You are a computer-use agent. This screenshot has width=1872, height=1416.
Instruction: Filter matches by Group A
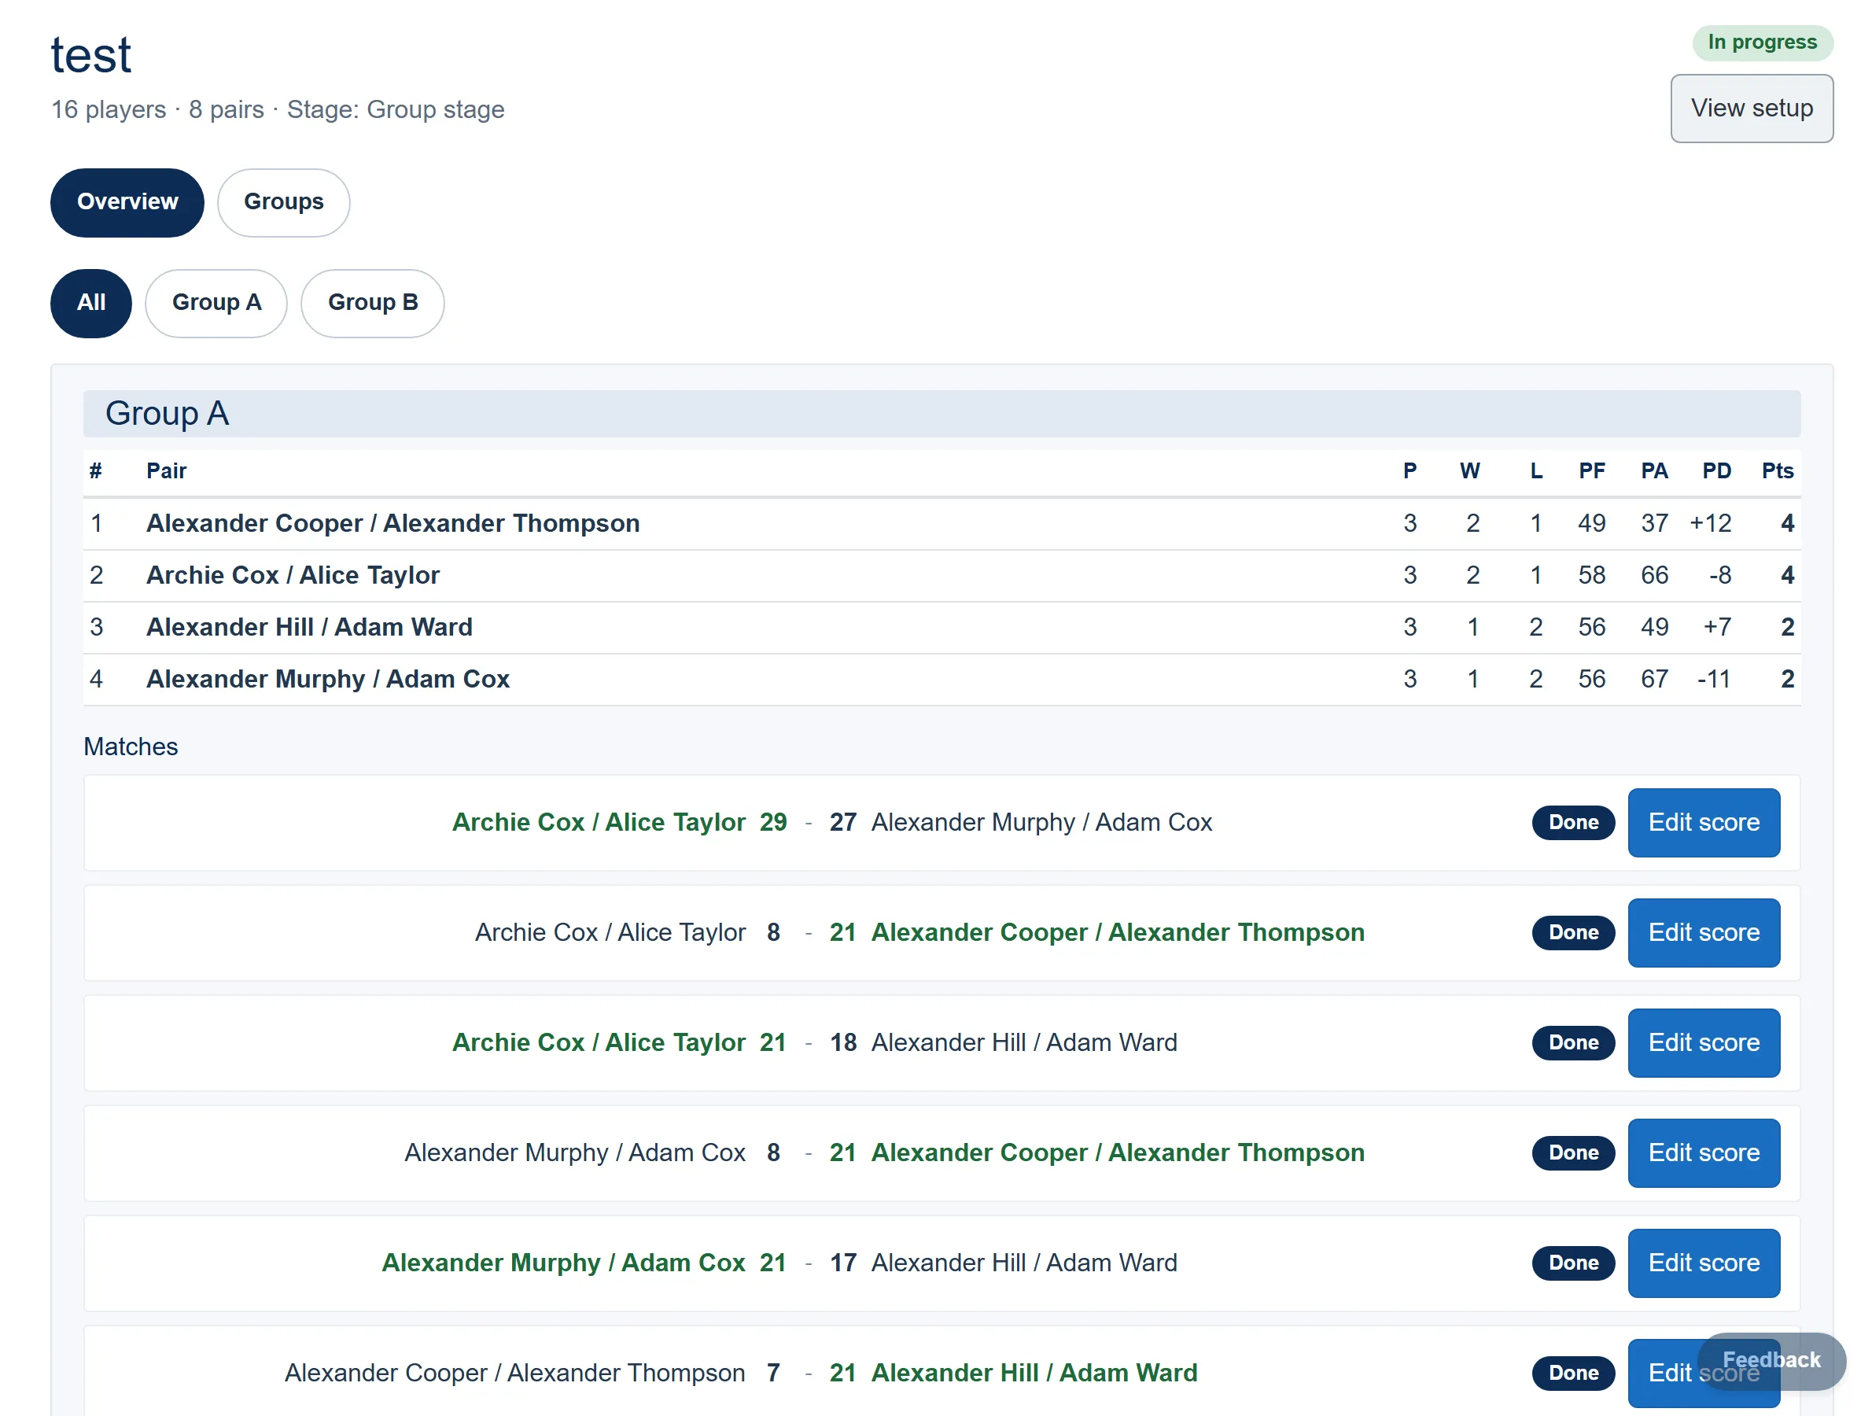(x=216, y=302)
